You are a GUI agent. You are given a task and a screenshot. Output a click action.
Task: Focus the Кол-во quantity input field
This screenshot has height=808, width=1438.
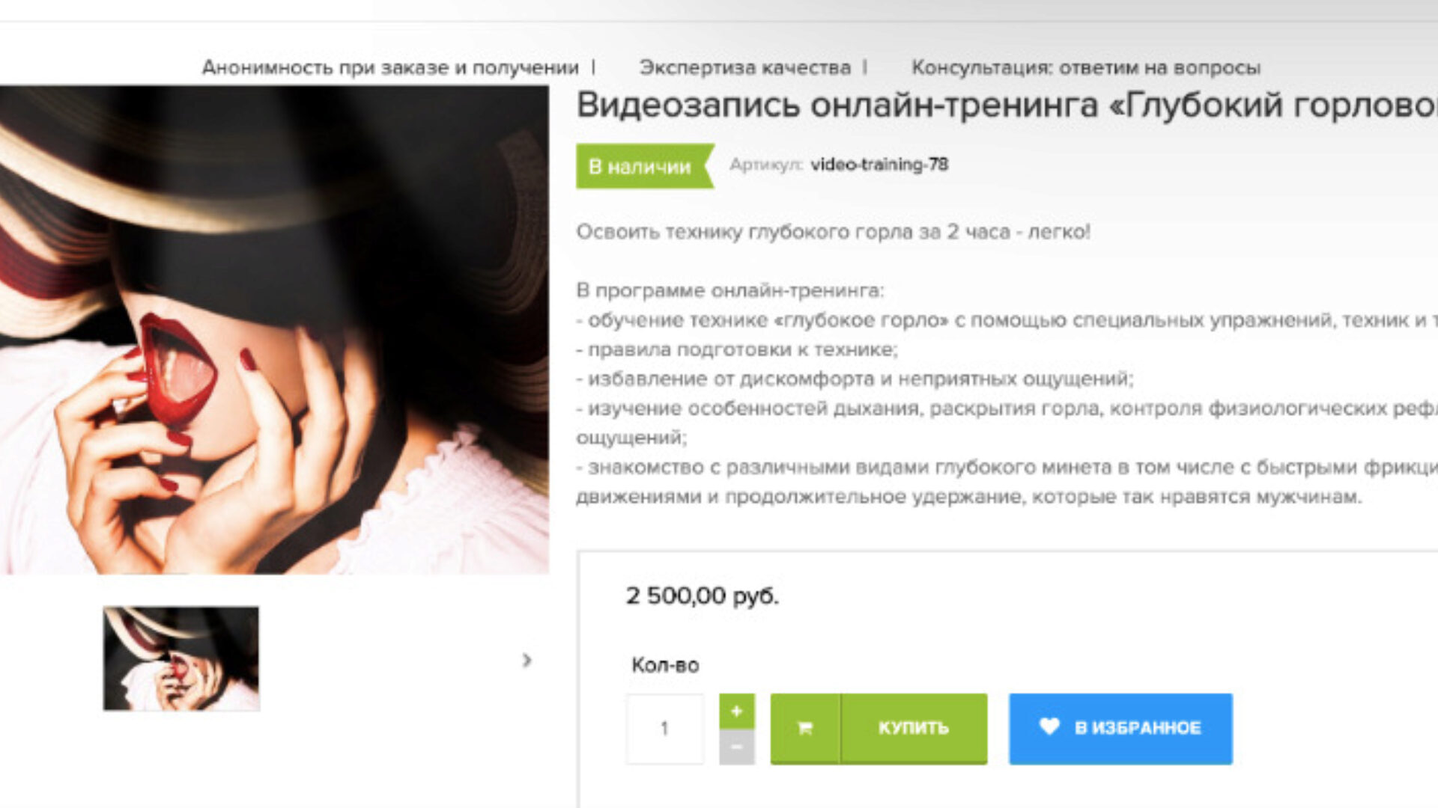pyautogui.click(x=664, y=728)
